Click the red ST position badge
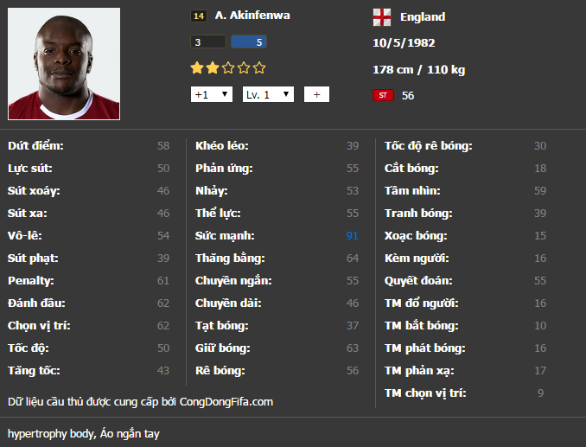586x447 pixels. pyautogui.click(x=383, y=95)
